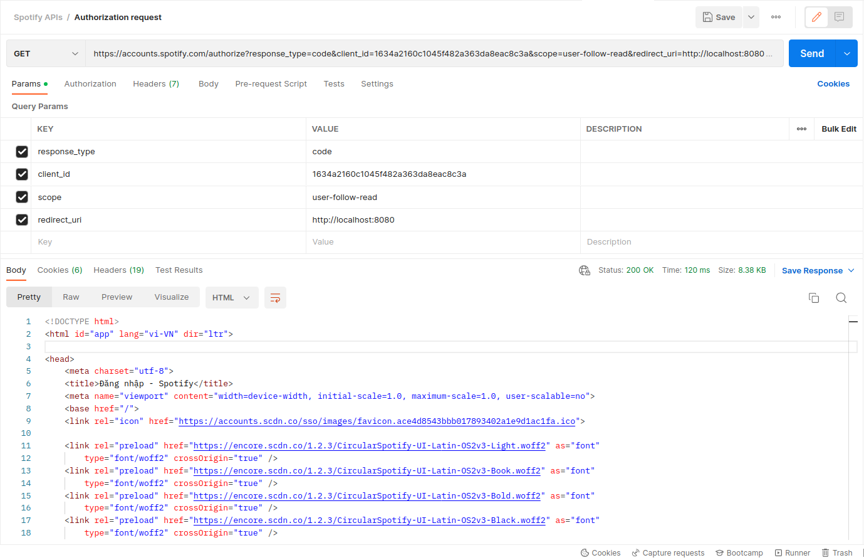Open the Runner from the status bar

(x=792, y=552)
